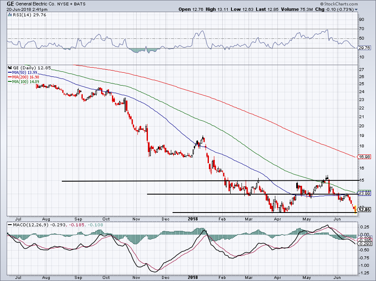The height and width of the screenshot is (281, 376).
Task: Click the blue 13.99 price-axis tag
Action: pos(364,193)
